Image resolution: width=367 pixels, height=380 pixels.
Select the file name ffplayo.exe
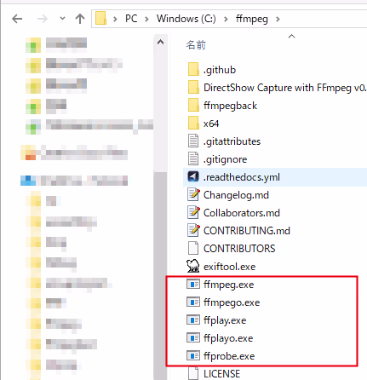[x=228, y=338]
